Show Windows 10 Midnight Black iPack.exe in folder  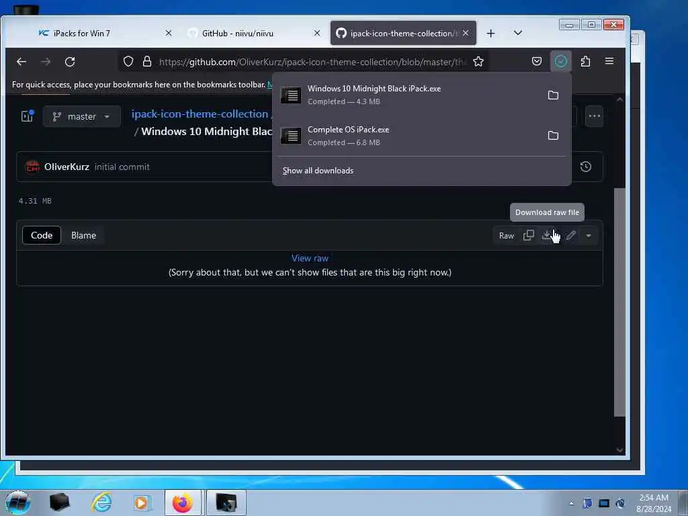(x=554, y=95)
